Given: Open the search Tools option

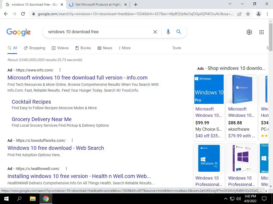Looking at the screenshot, I should (x=176, y=48).
